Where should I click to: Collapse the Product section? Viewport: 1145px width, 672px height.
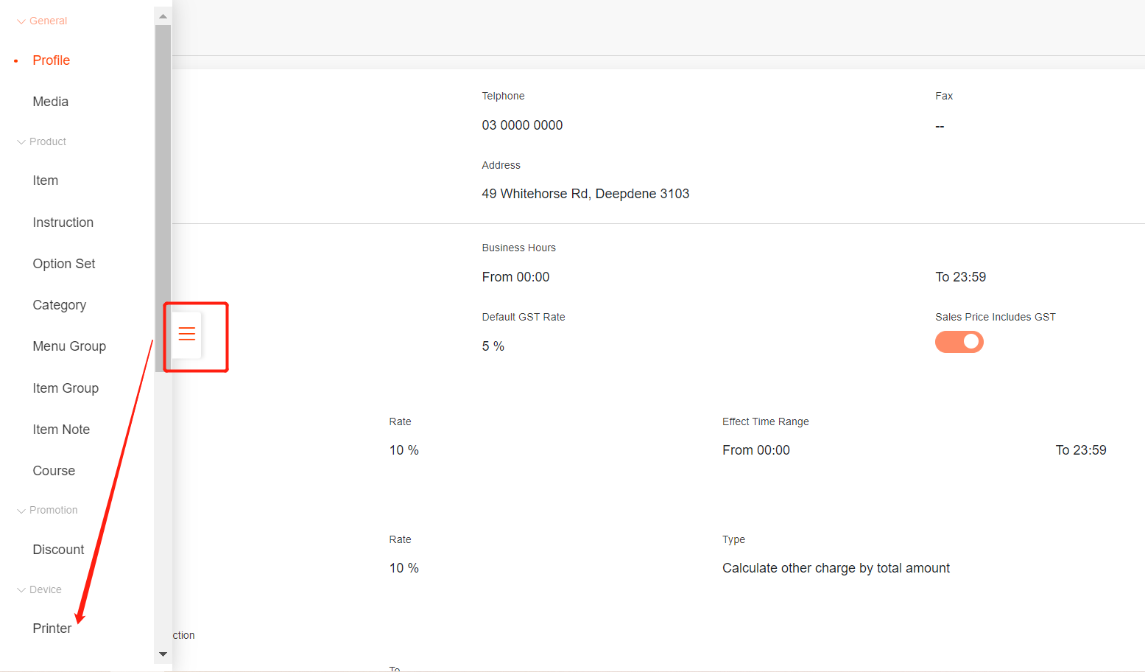click(42, 141)
